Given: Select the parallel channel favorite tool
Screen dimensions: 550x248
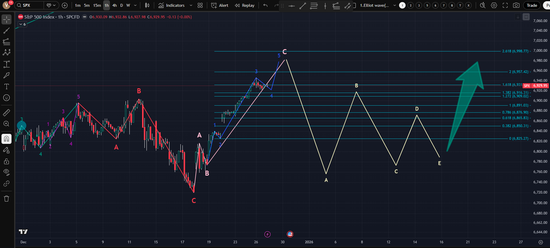Looking at the screenshot, I should point(348,6).
